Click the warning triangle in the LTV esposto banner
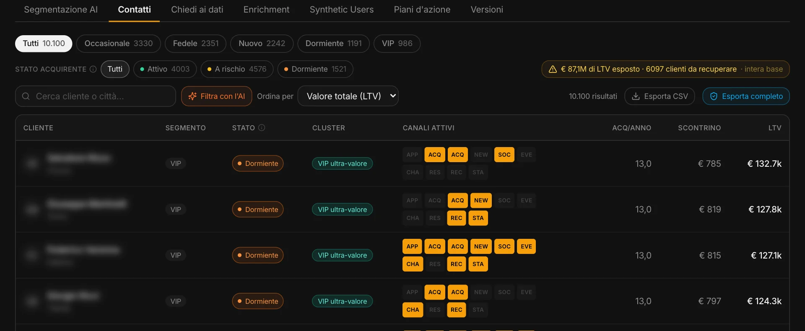The height and width of the screenshot is (331, 805). pos(553,69)
